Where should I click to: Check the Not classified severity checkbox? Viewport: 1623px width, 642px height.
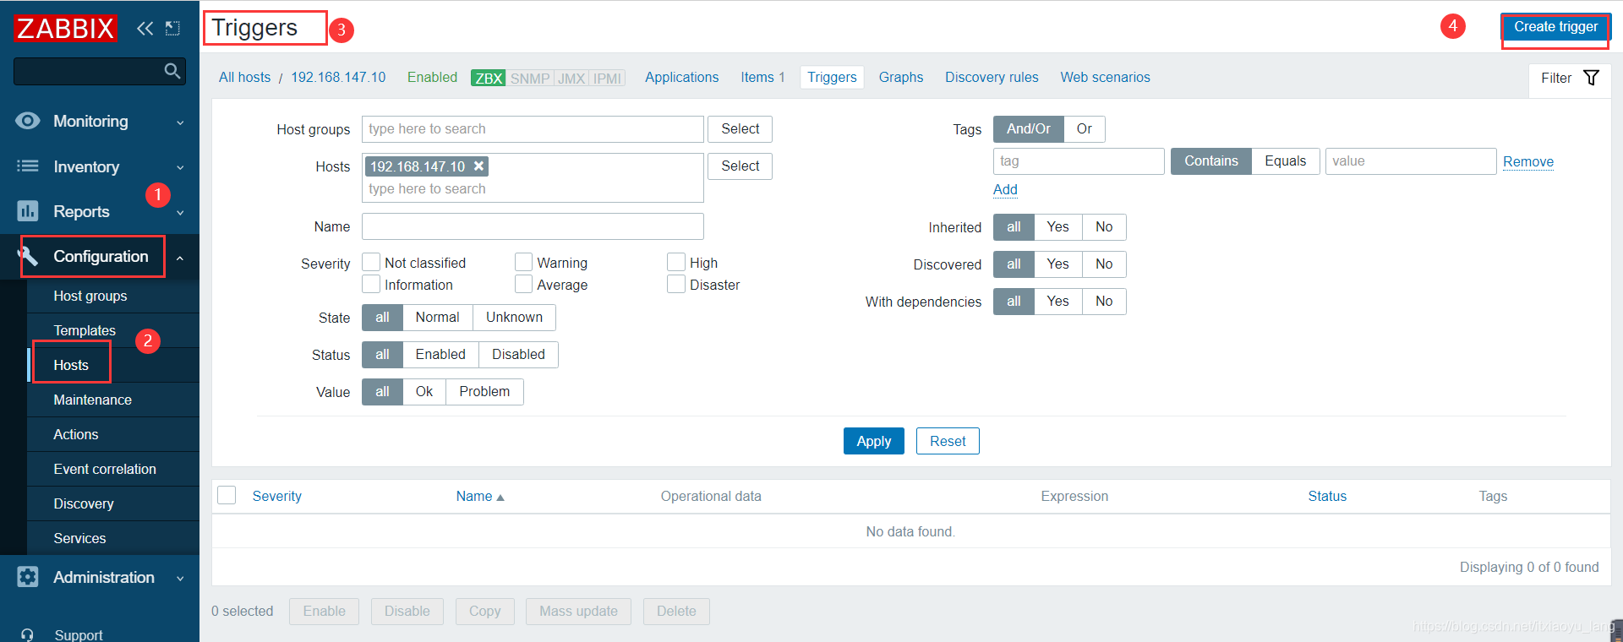pyautogui.click(x=371, y=262)
